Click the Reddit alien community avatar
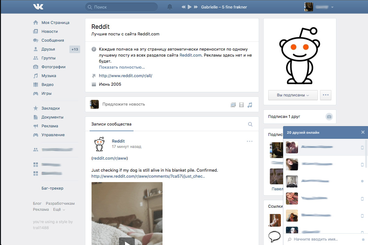Image resolution: width=368 pixels, height=245 pixels. click(x=300, y=56)
